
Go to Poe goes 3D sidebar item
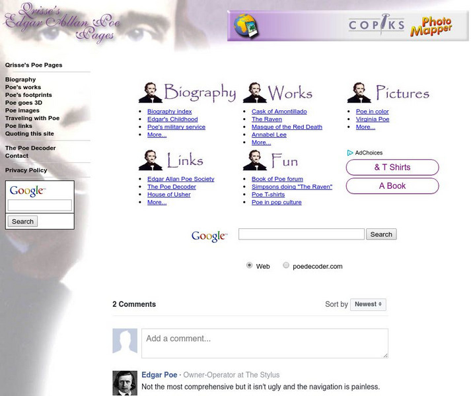click(24, 103)
